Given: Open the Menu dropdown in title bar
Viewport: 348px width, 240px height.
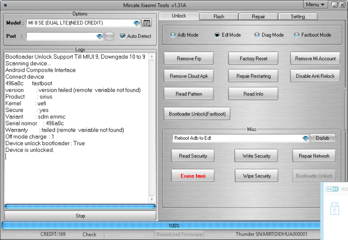Looking at the screenshot, I should (315, 5).
